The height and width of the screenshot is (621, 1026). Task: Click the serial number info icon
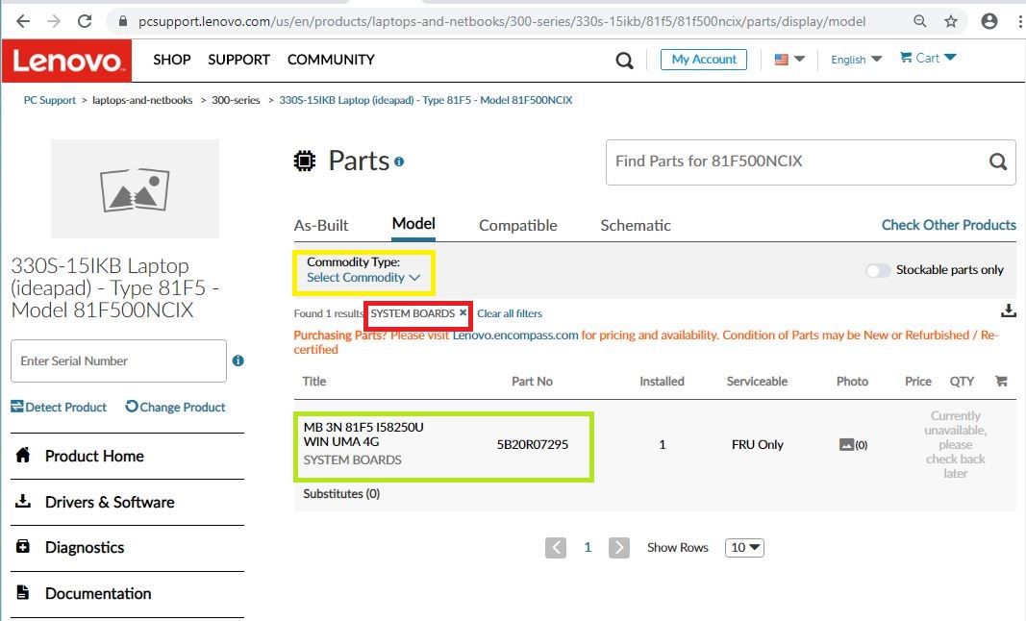pos(238,360)
